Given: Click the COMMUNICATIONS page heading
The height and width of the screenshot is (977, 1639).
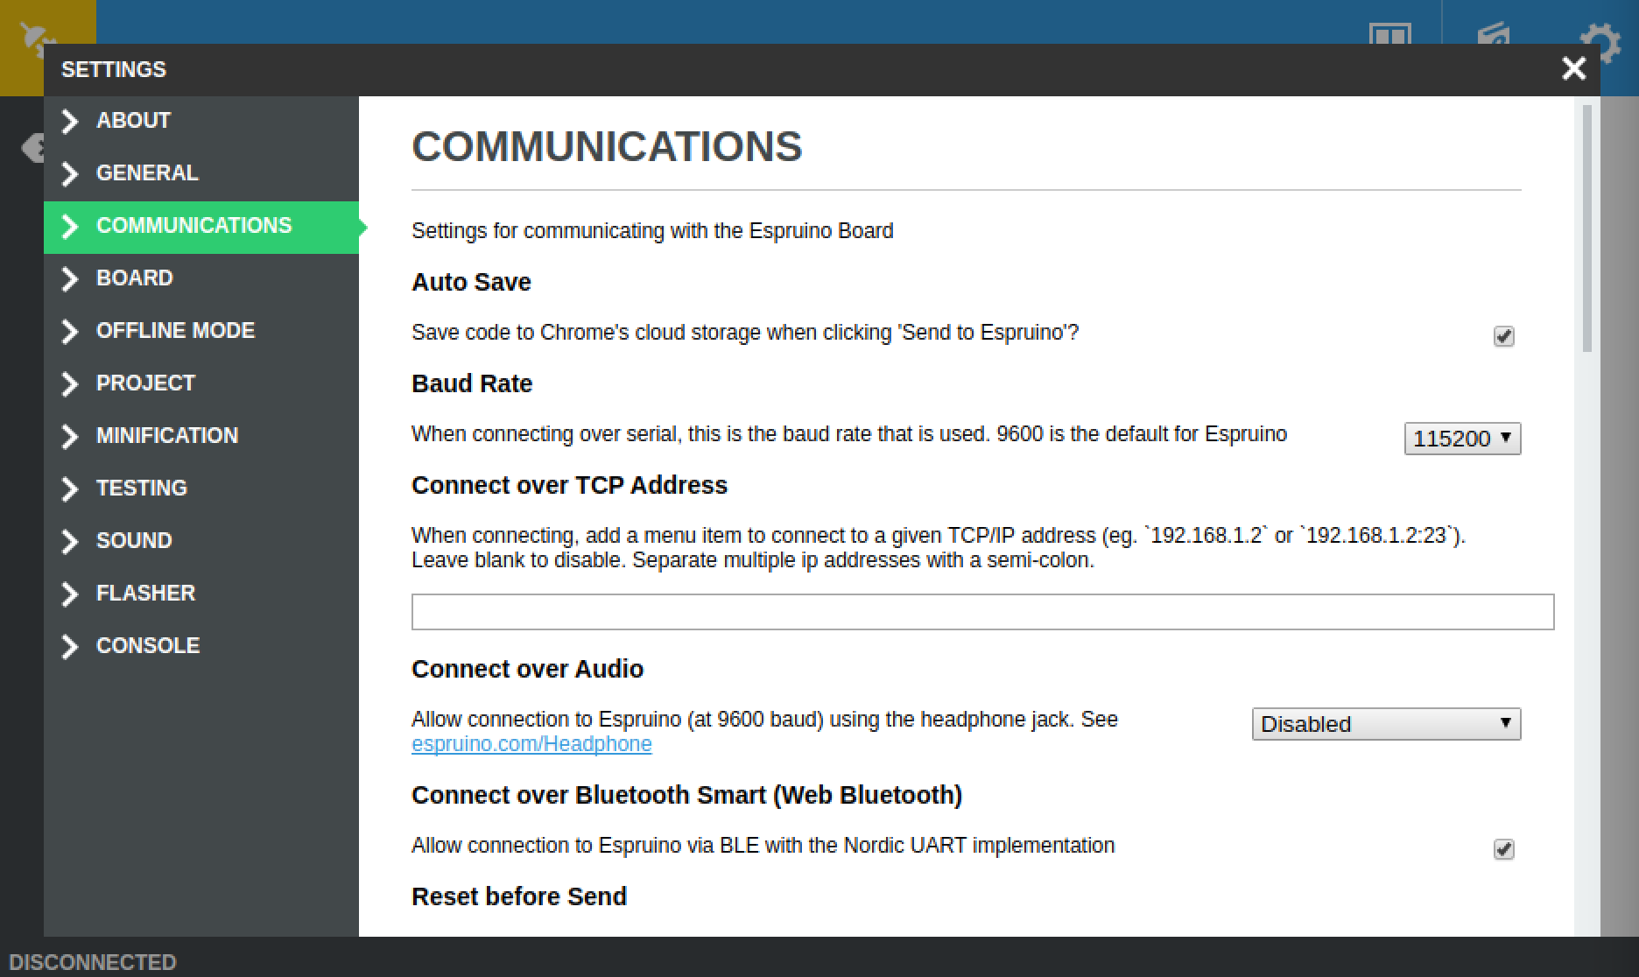Looking at the screenshot, I should coord(607,146).
